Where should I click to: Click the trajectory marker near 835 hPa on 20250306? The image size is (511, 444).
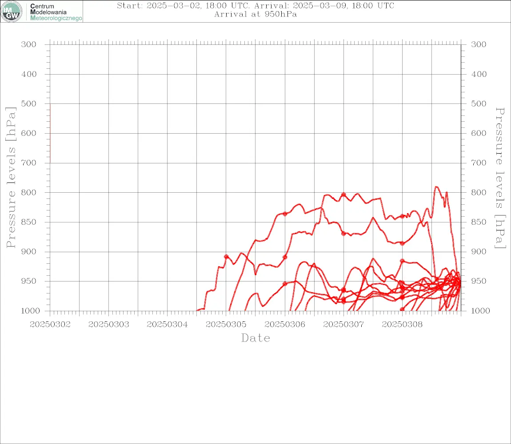[285, 214]
